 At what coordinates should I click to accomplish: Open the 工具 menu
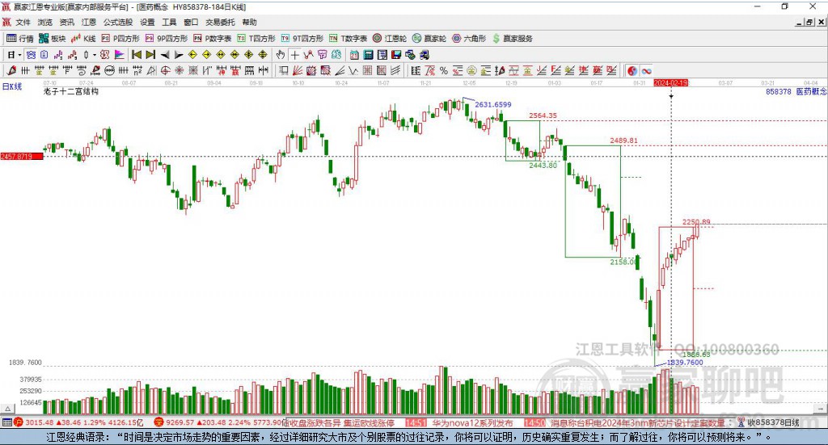coord(169,22)
